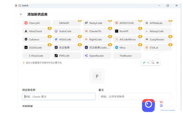Choose the DMXAPI provider preset
The height and width of the screenshot is (113, 183).
pos(67,23)
